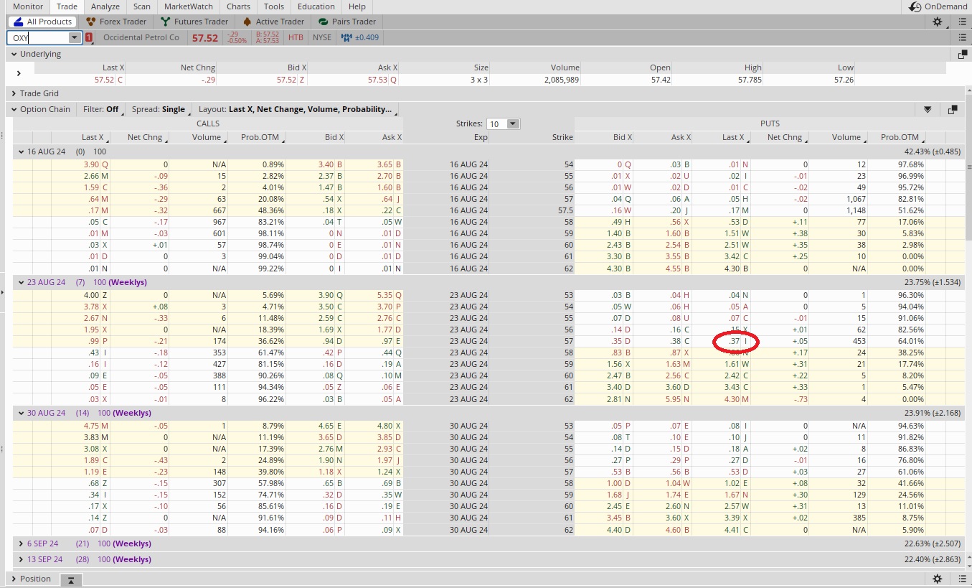Click into the OXY symbol input field
The image size is (972, 588).
tap(39, 37)
